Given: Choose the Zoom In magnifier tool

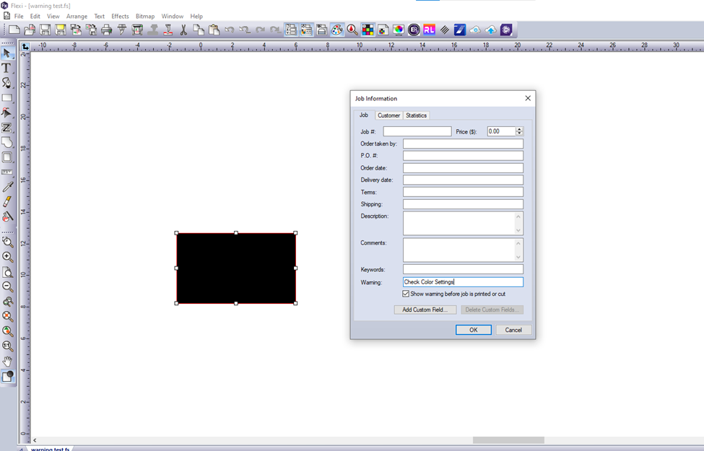Looking at the screenshot, I should click(7, 257).
